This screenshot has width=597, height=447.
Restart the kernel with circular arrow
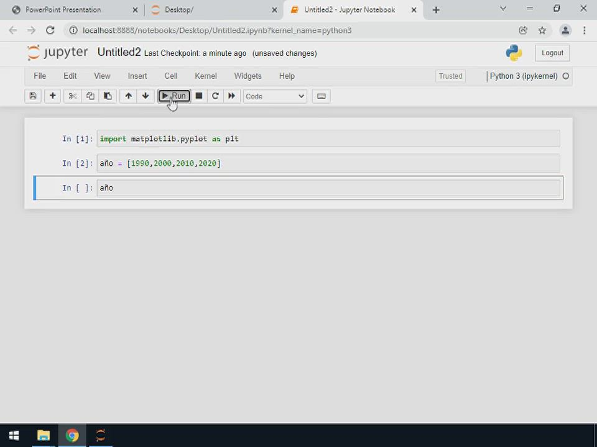click(x=215, y=96)
